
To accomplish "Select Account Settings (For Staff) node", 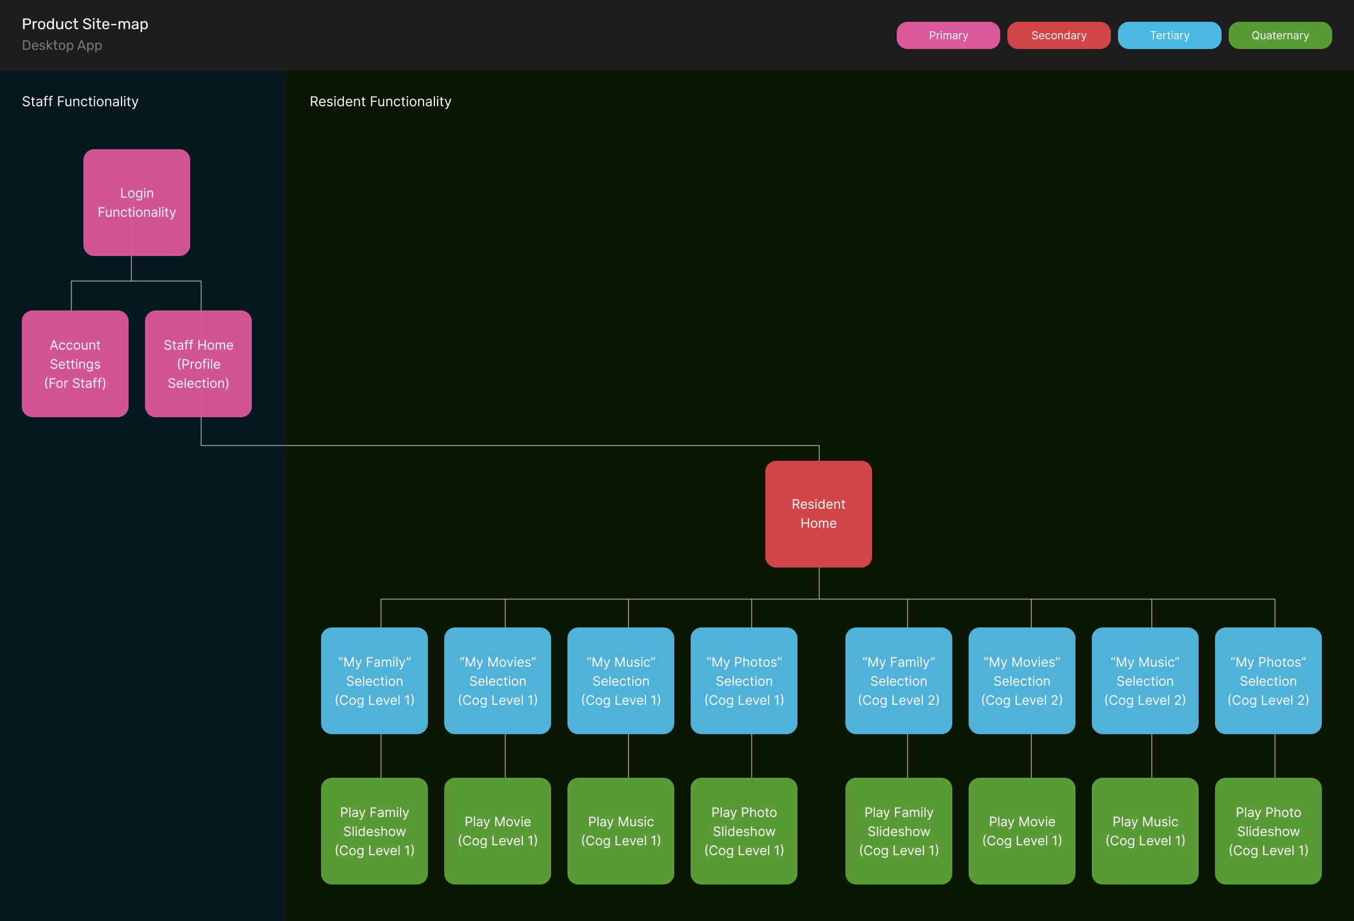I will (75, 364).
